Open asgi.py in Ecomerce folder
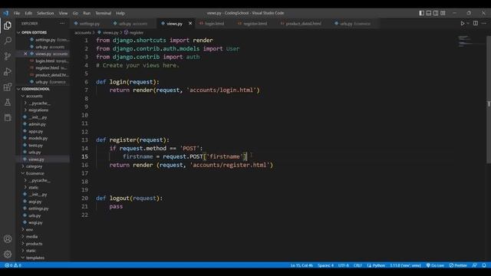Image resolution: width=491 pixels, height=276 pixels. pos(35,202)
